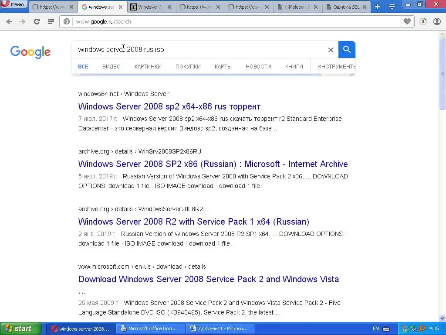
Task: Click the vertical scrollbar thumb
Action: 443,73
